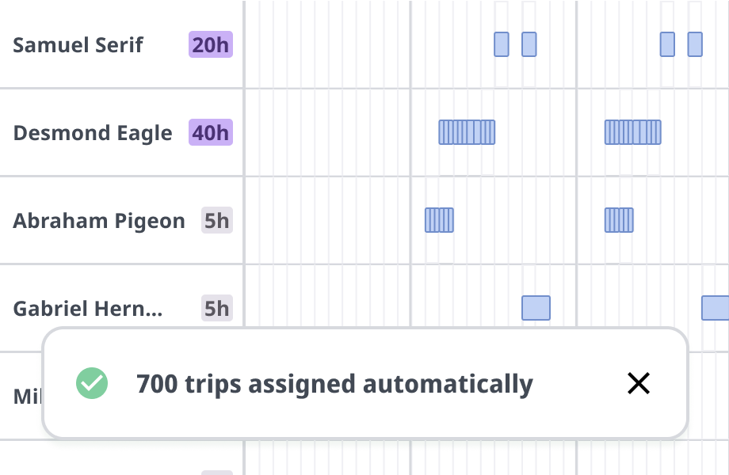Click Gabriel Hern's 5h hours badge
729x475 pixels.
[x=216, y=308]
